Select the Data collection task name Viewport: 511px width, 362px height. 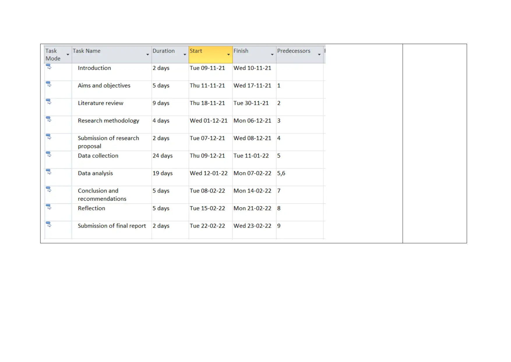pyautogui.click(x=112, y=160)
